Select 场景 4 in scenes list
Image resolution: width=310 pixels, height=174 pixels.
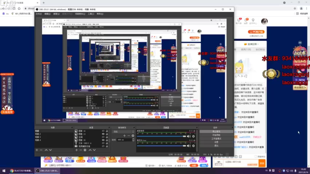coord(54,140)
